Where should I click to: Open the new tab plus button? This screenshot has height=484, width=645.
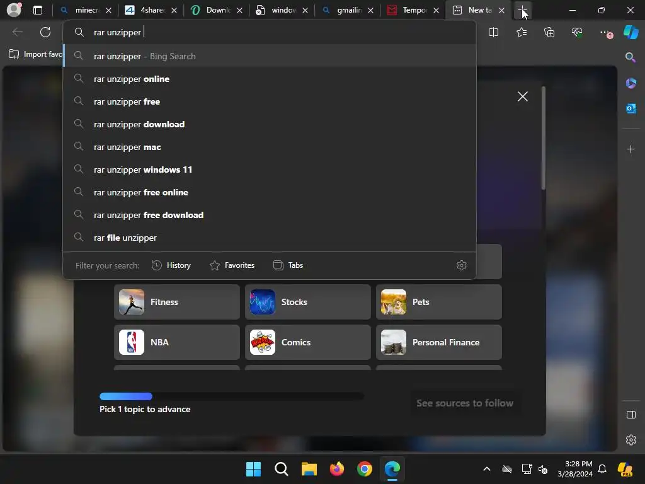(522, 10)
